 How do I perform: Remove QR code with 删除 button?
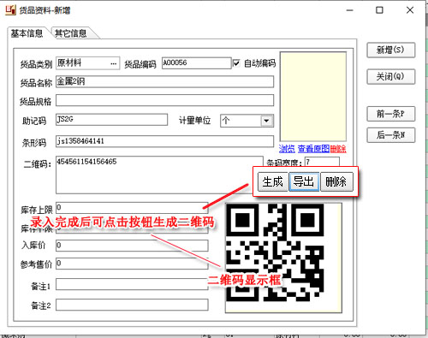click(336, 181)
